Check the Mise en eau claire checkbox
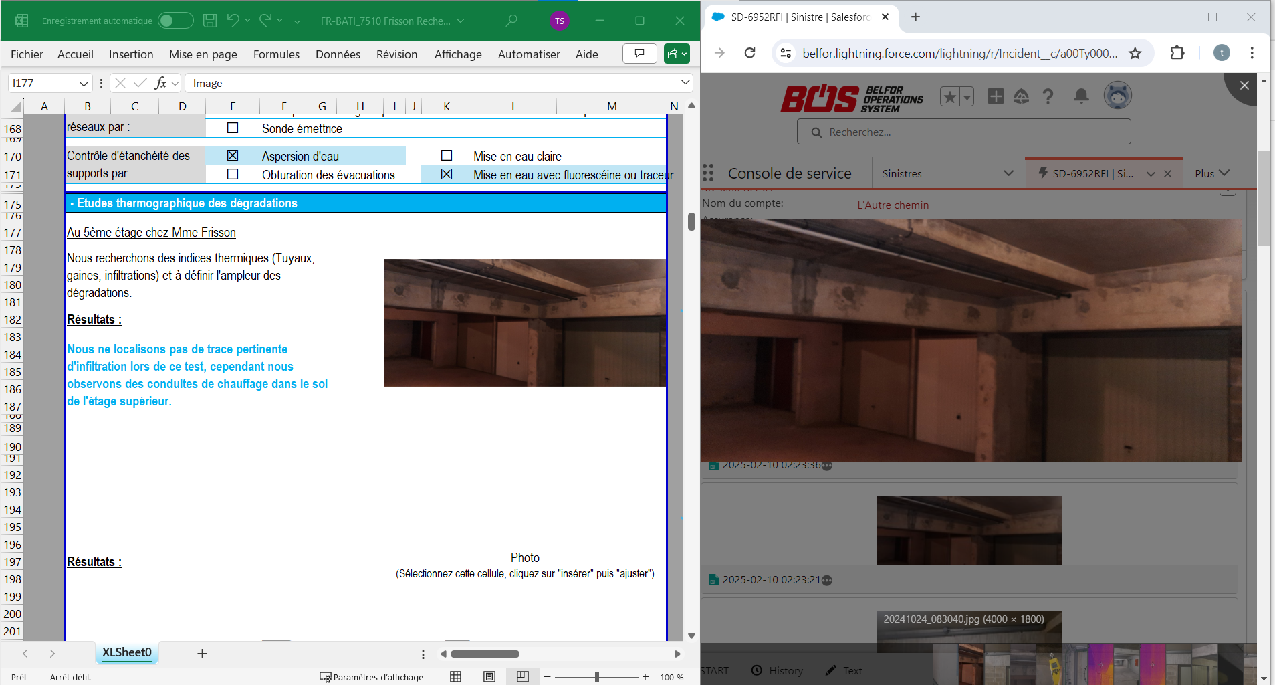 tap(447, 155)
